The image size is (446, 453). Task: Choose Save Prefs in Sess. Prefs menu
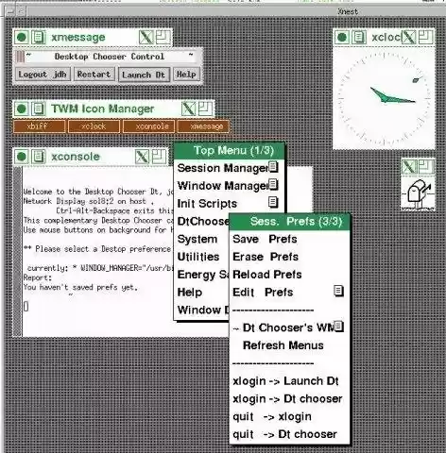coord(290,239)
